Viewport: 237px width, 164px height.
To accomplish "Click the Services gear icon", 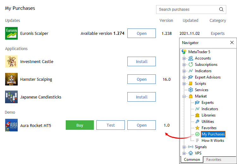I will 191,90.
